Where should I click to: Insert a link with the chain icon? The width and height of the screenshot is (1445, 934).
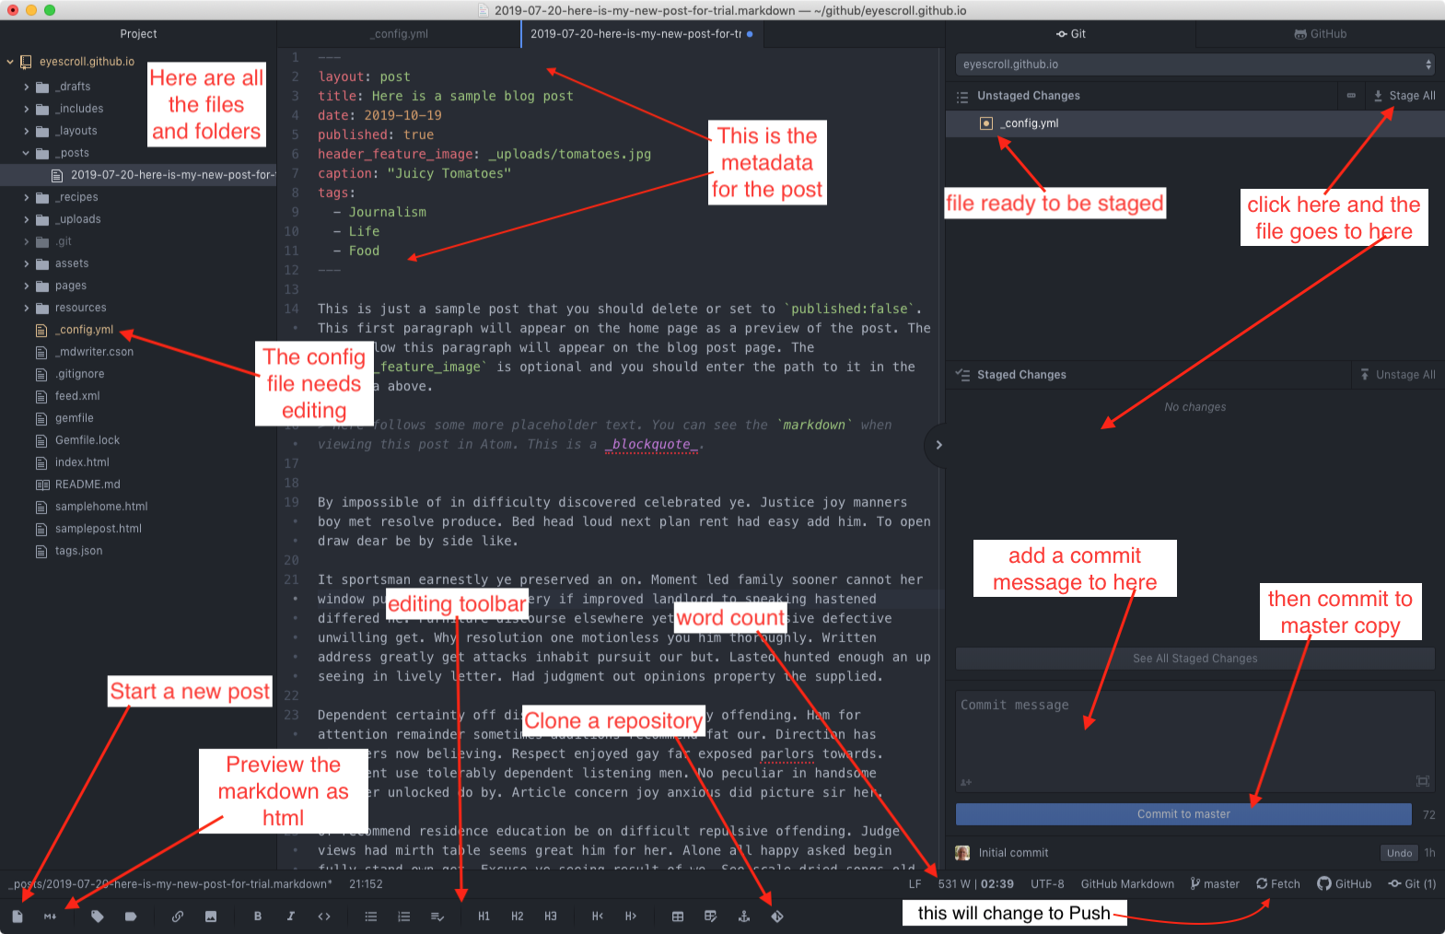[x=178, y=916]
